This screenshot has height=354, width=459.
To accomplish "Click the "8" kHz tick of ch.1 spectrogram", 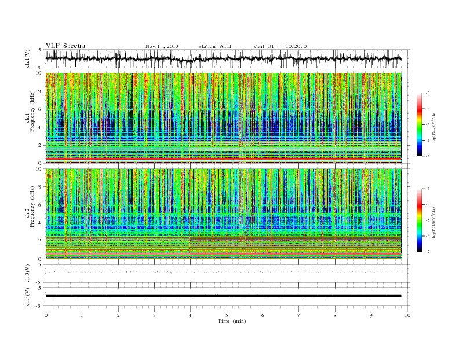I will (41, 91).
